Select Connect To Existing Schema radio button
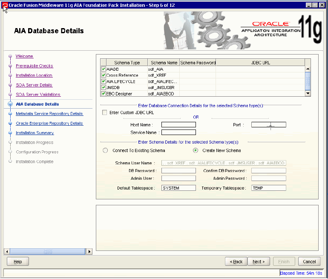The image size is (328, 279). point(105,150)
